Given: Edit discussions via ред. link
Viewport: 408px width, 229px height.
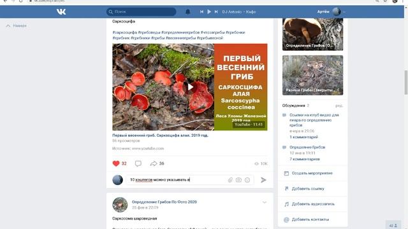Looking at the screenshot, I should [x=339, y=106].
